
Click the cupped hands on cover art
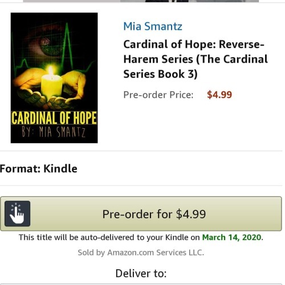[x=50, y=89]
